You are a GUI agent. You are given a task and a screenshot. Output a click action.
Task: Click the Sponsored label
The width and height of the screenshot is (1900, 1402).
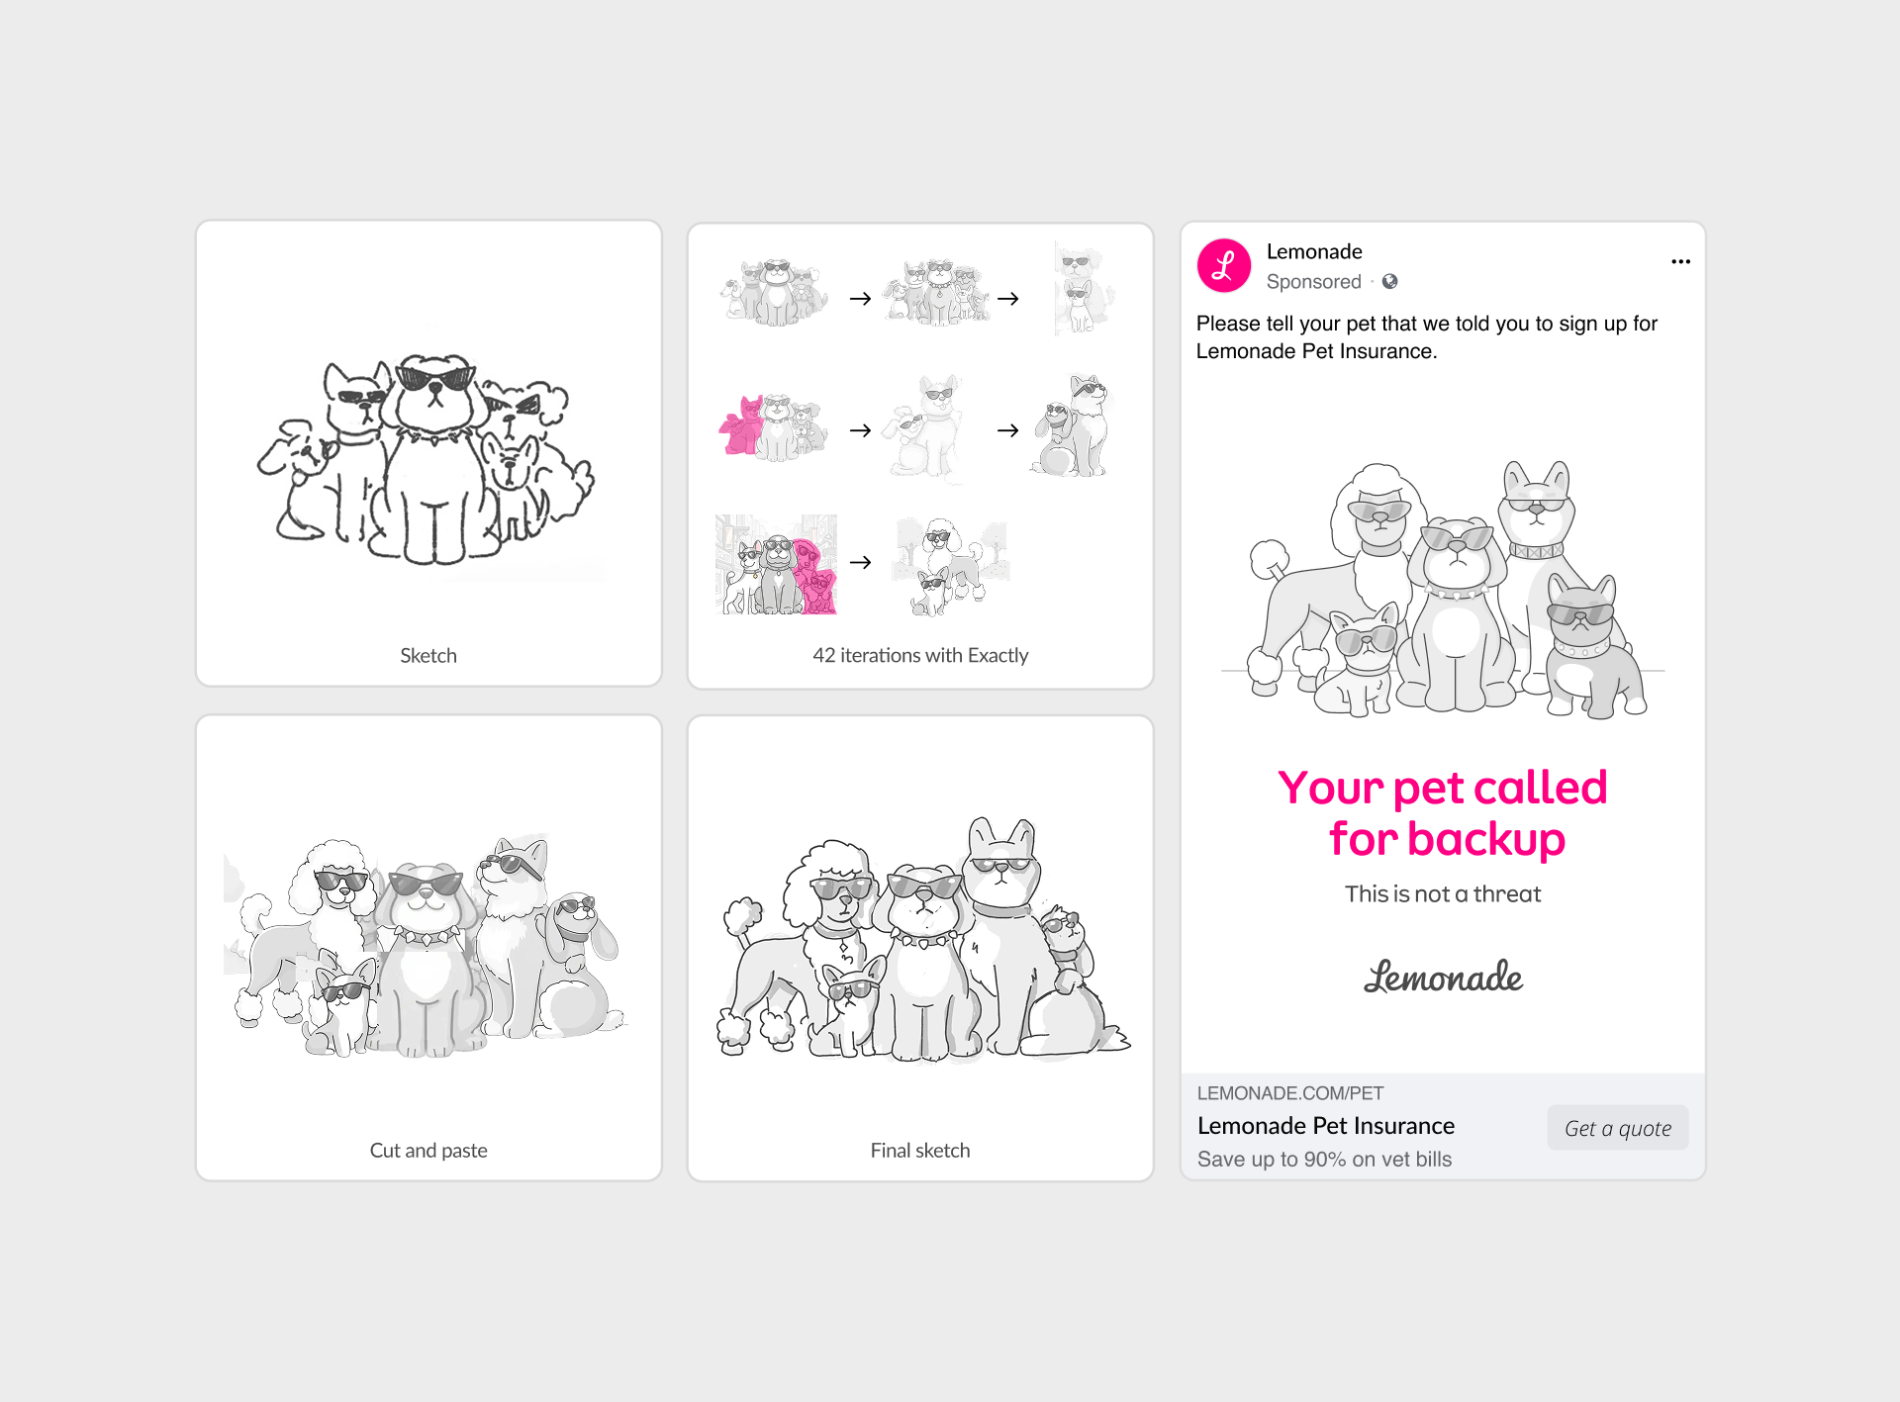[1313, 282]
